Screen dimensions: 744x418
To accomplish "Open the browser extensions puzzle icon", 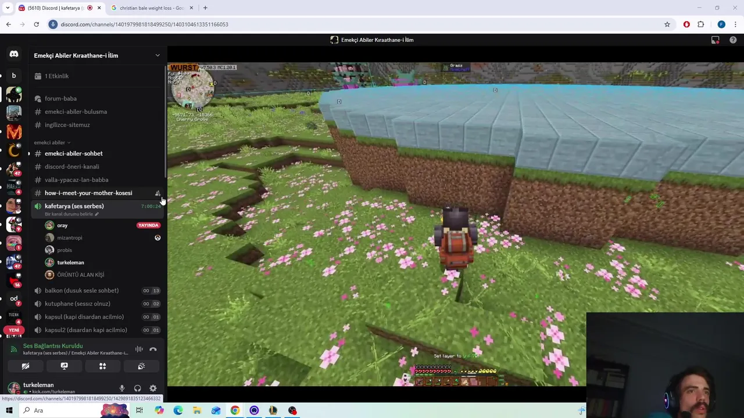I will pos(701,24).
